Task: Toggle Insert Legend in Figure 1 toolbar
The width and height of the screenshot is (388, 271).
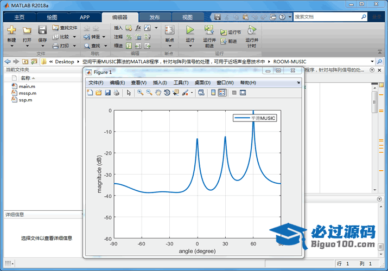Action: pyautogui.click(x=222, y=93)
